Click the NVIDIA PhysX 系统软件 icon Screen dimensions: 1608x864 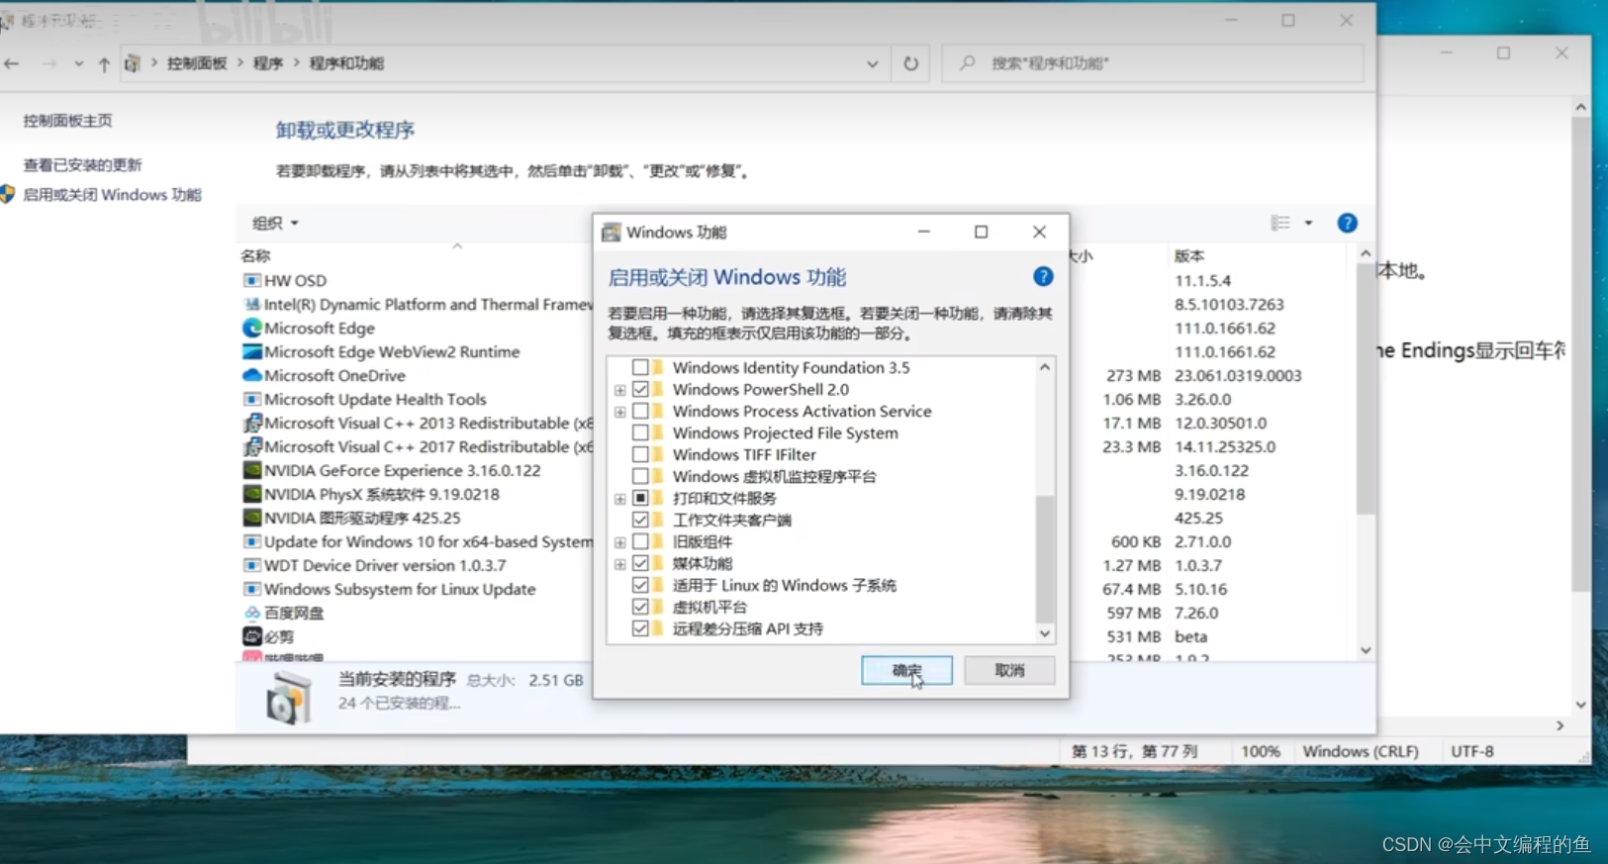[x=252, y=494]
